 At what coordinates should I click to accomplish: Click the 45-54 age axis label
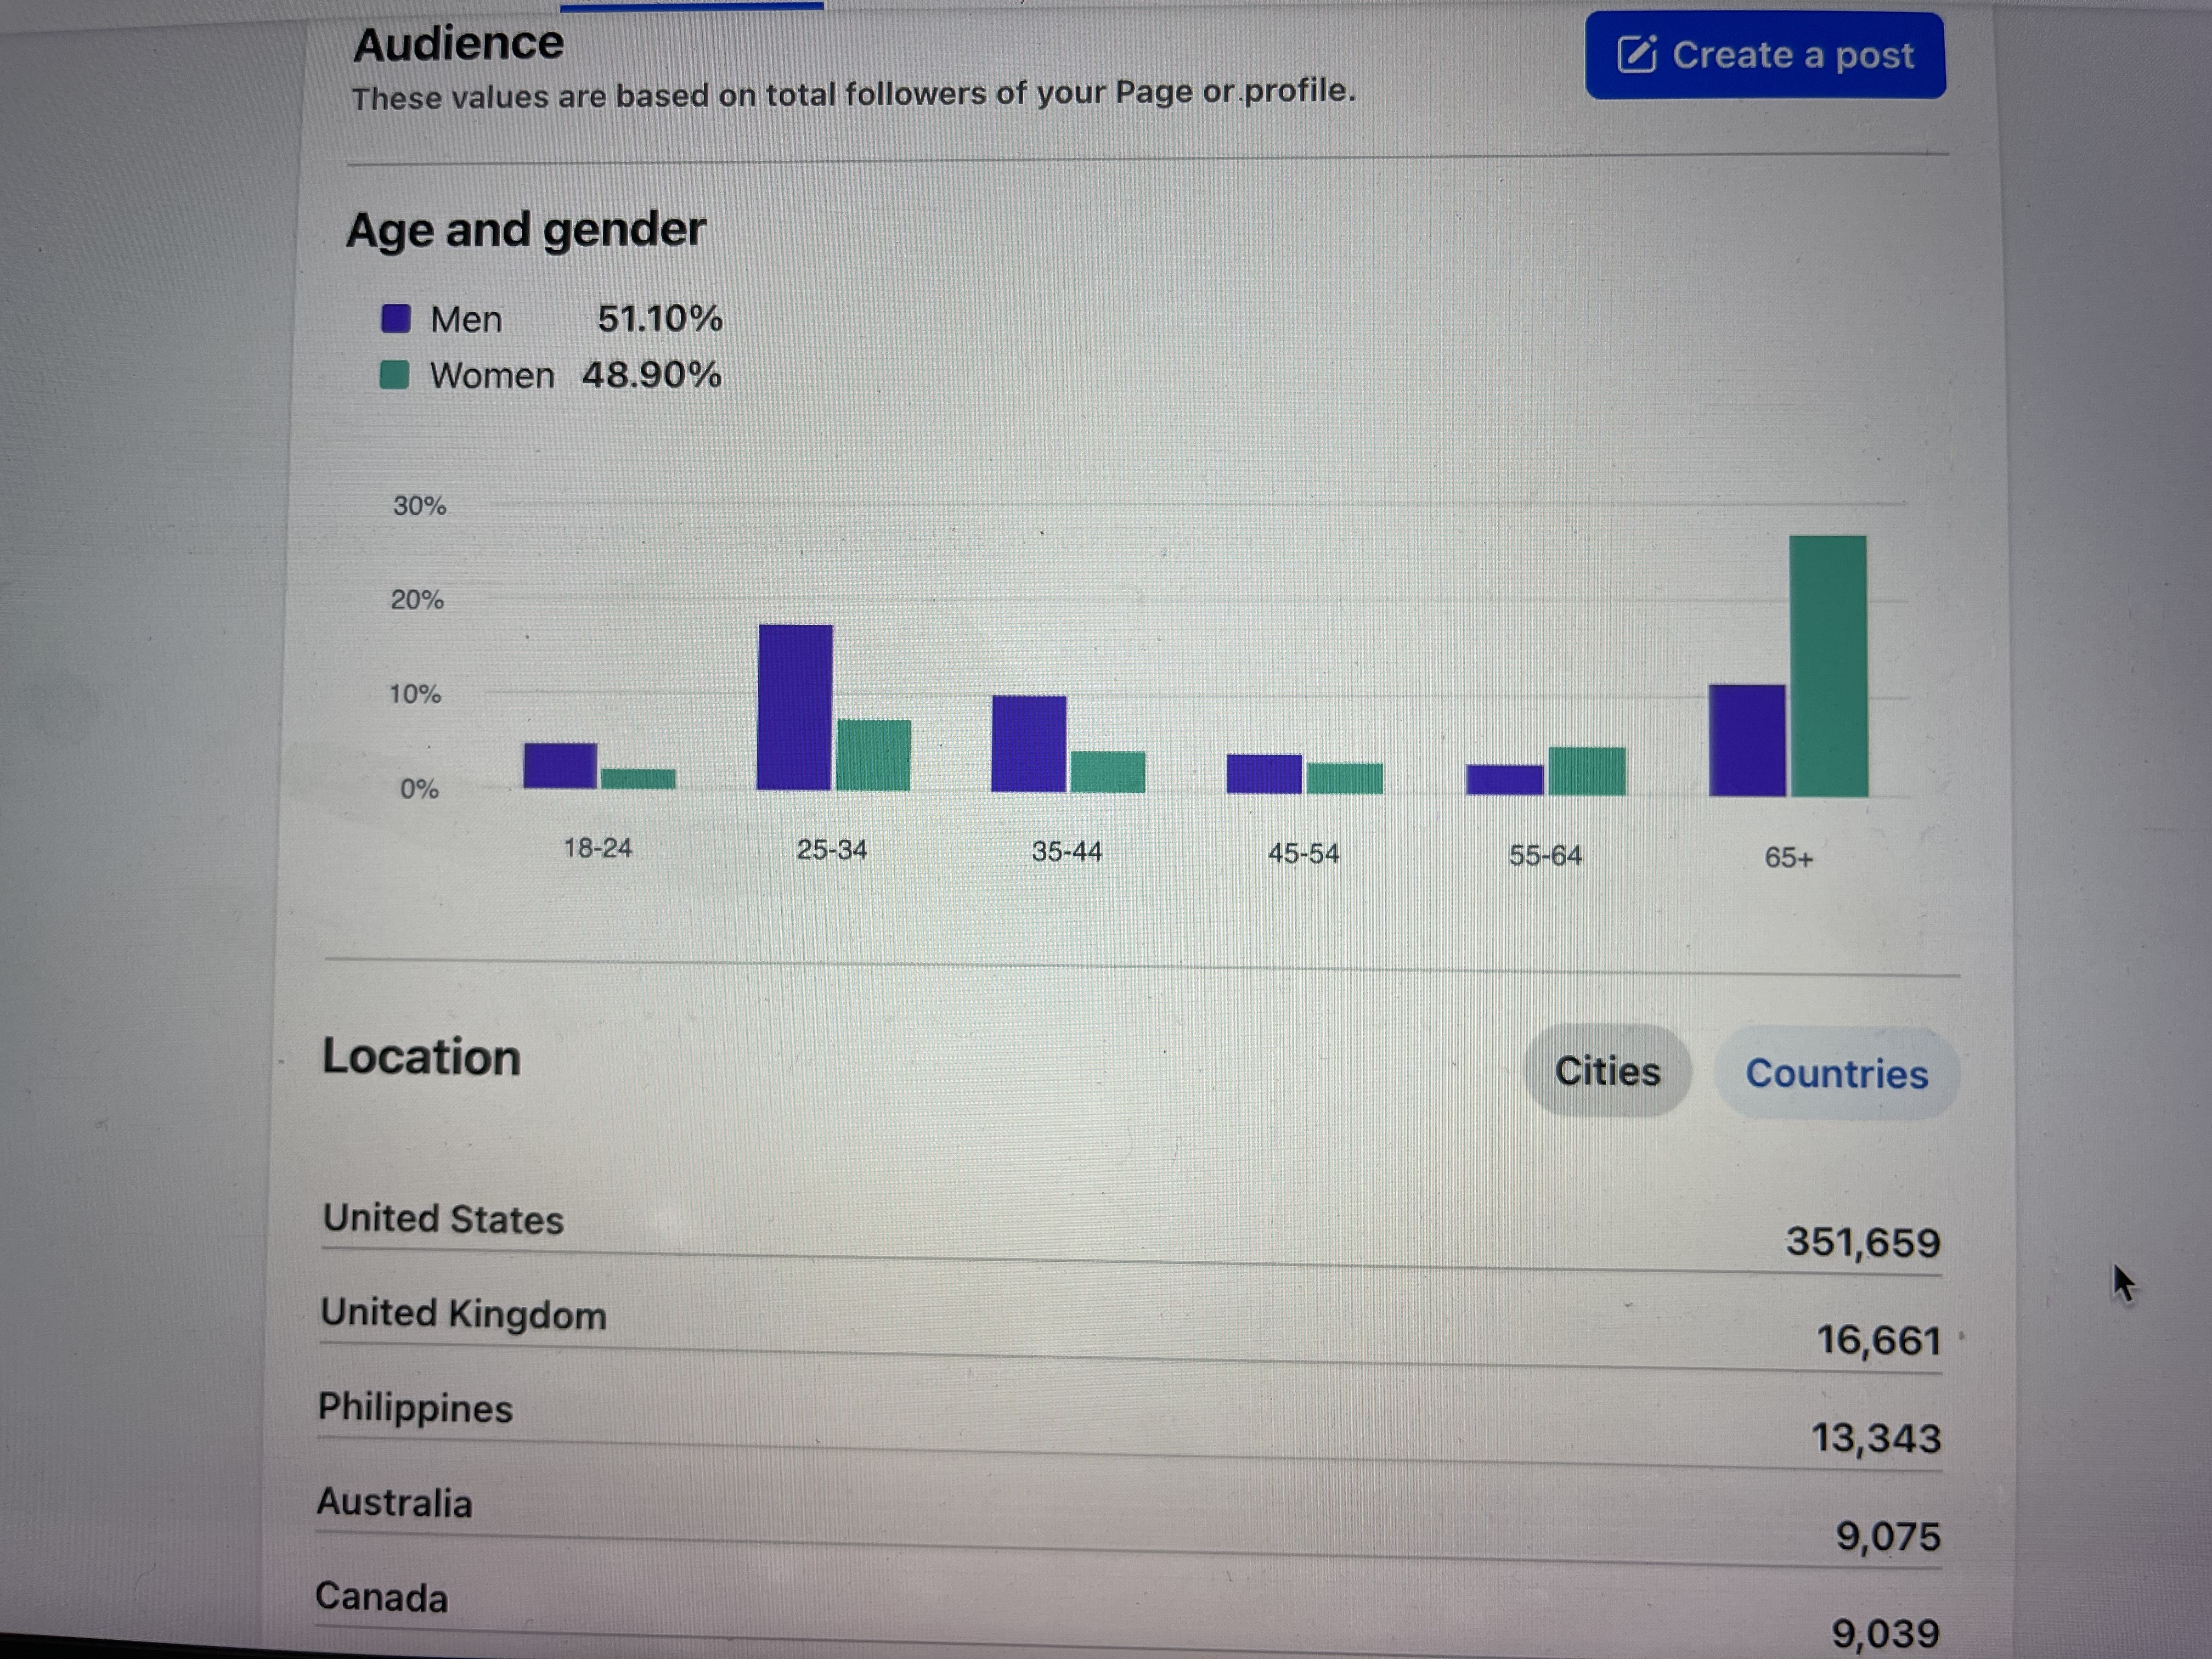[1304, 854]
